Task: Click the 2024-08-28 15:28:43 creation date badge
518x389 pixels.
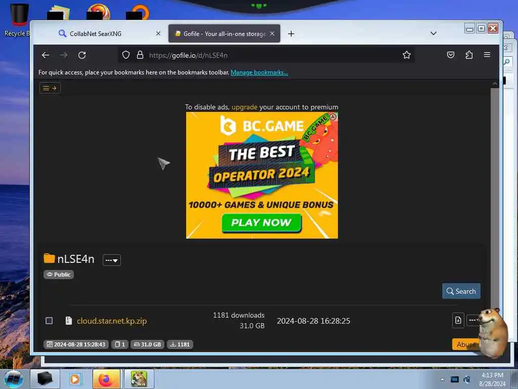Action: click(x=76, y=344)
